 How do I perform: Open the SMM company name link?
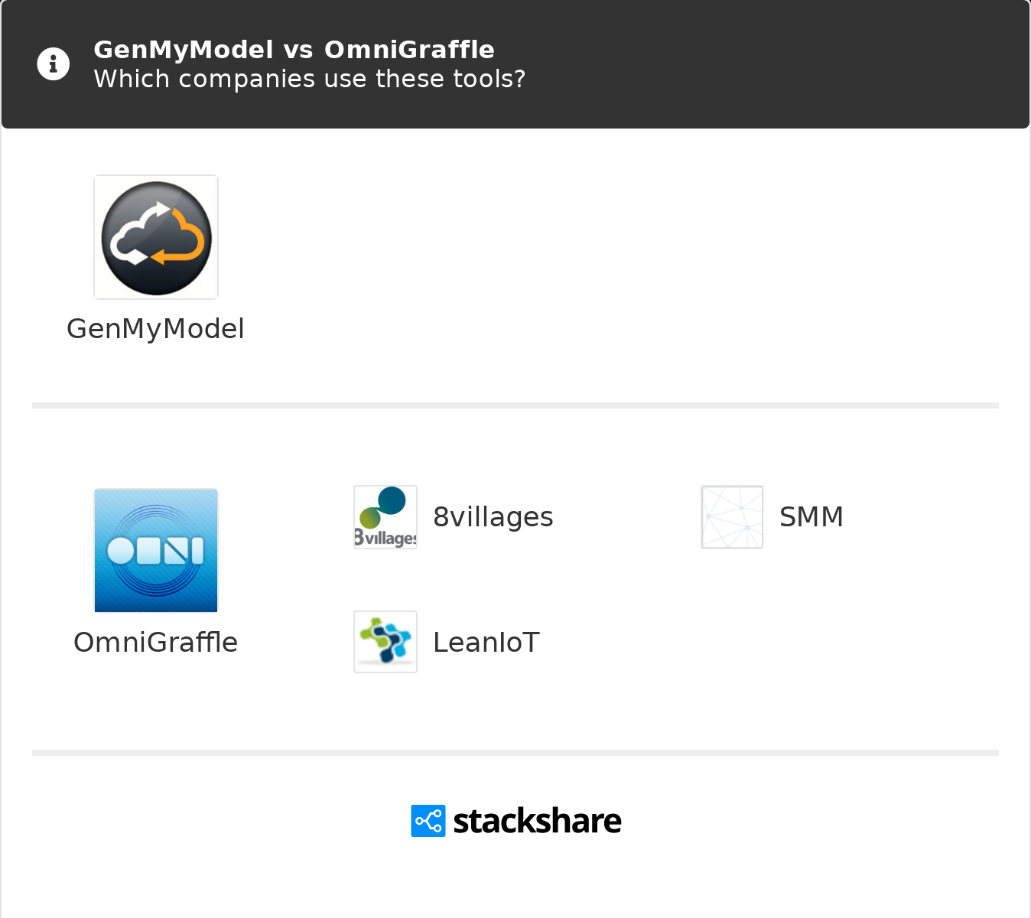tap(811, 517)
